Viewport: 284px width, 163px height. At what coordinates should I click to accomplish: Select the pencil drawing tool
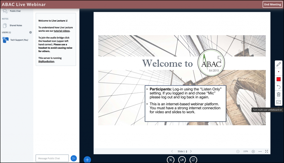[278, 64]
